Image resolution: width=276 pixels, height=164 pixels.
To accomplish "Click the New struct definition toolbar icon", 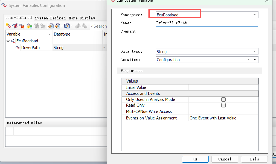I will 30,26.
